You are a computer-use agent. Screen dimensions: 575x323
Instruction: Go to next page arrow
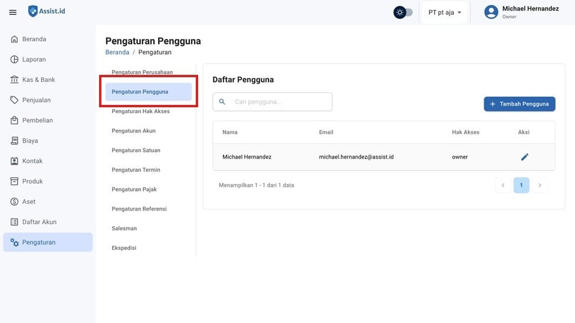[x=539, y=185]
